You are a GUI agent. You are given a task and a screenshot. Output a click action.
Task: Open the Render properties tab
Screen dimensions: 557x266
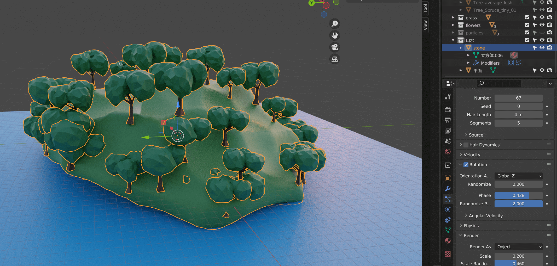click(x=448, y=110)
